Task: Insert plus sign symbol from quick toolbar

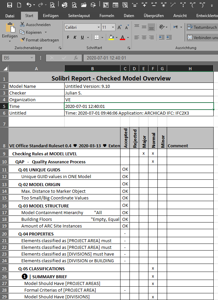Action: coord(144,5)
